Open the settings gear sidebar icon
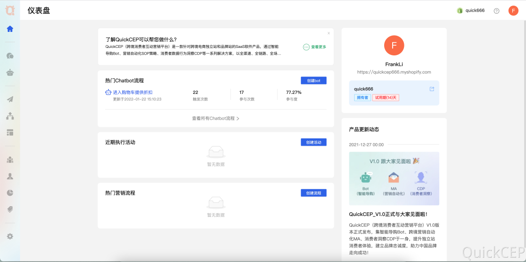 click(10, 237)
